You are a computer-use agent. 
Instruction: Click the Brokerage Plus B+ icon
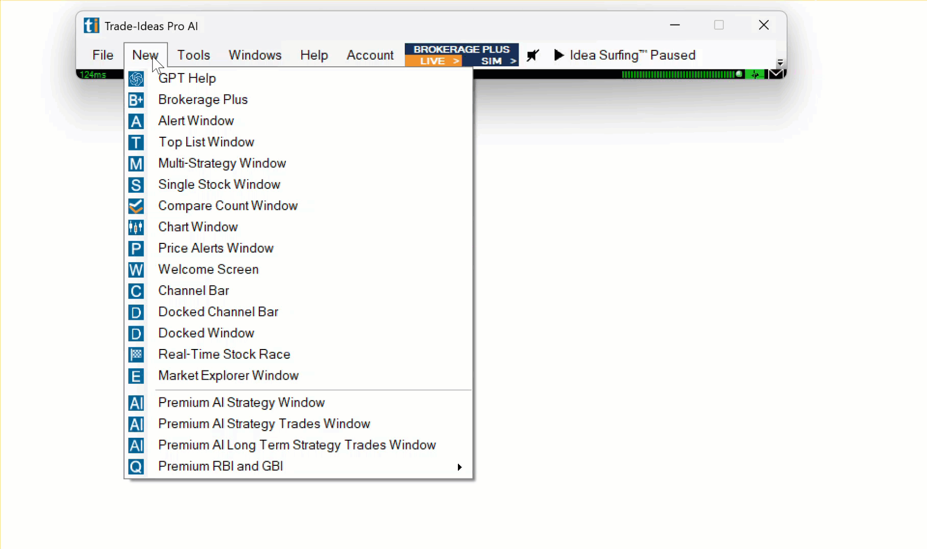click(x=136, y=100)
